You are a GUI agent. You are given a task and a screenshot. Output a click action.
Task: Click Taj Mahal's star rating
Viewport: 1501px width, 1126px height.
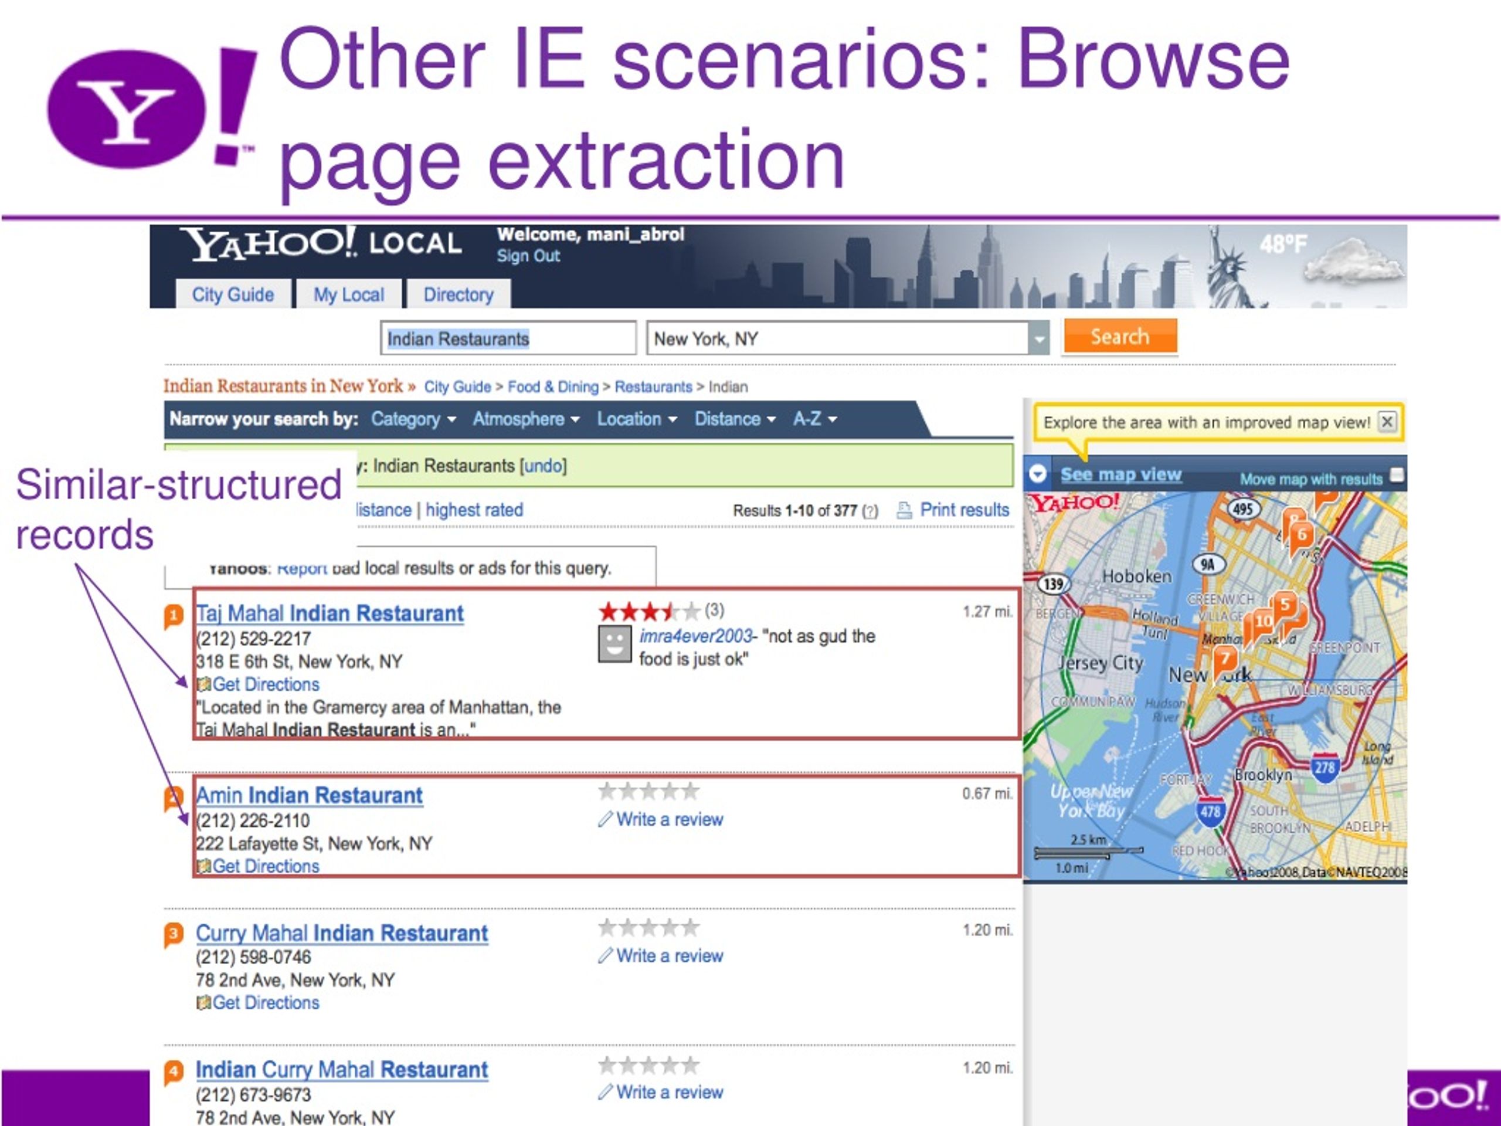coord(648,612)
